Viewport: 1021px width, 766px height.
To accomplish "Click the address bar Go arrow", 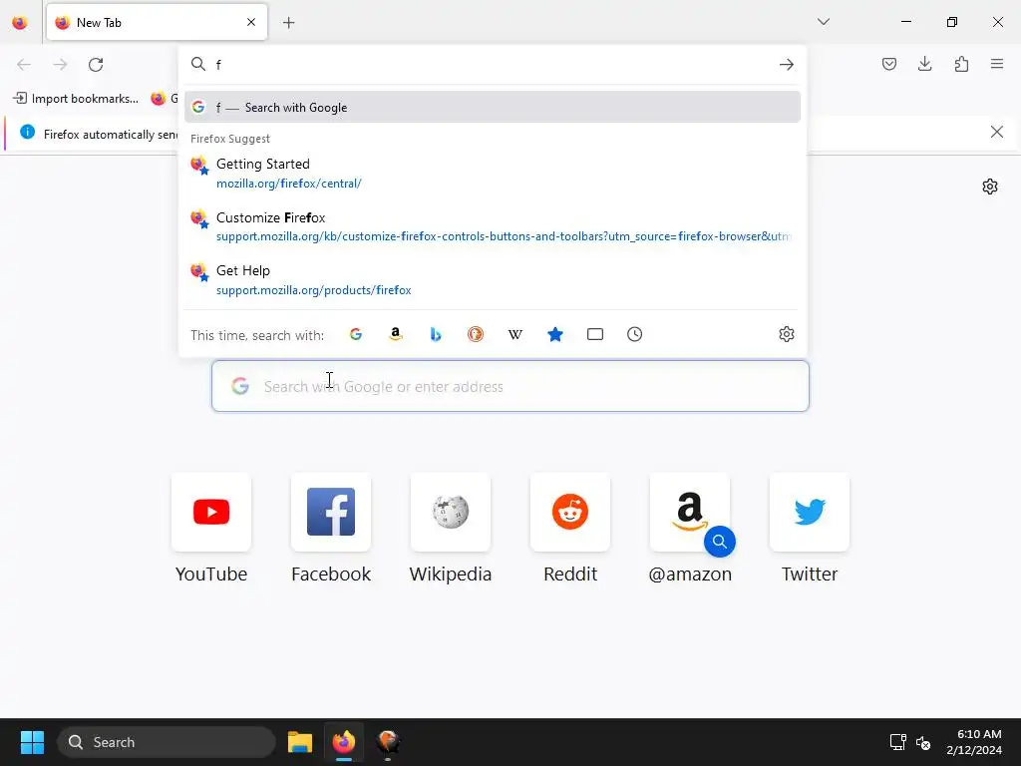I will 787,65.
